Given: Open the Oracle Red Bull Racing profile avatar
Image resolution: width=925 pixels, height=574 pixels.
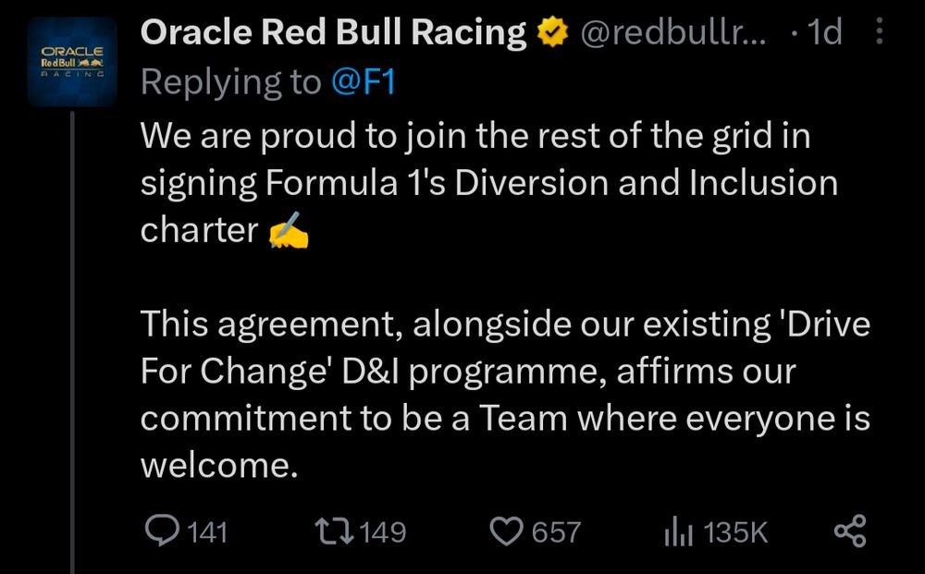Looking at the screenshot, I should pos(72,62).
